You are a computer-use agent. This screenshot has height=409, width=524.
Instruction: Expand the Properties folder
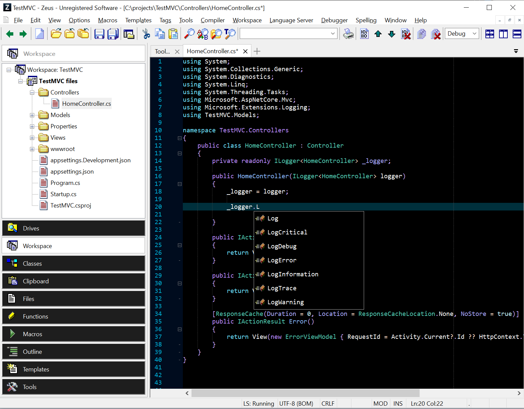coord(32,126)
